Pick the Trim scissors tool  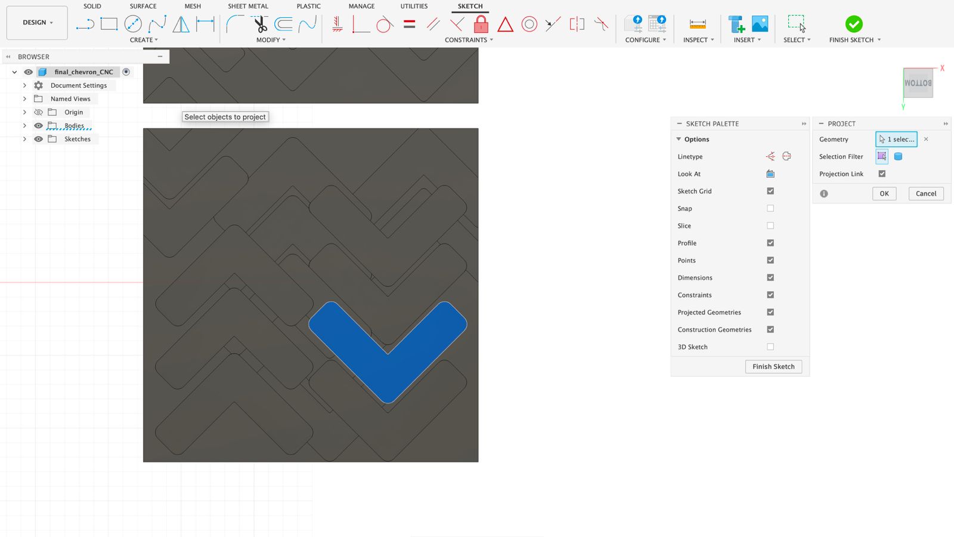[x=260, y=24]
